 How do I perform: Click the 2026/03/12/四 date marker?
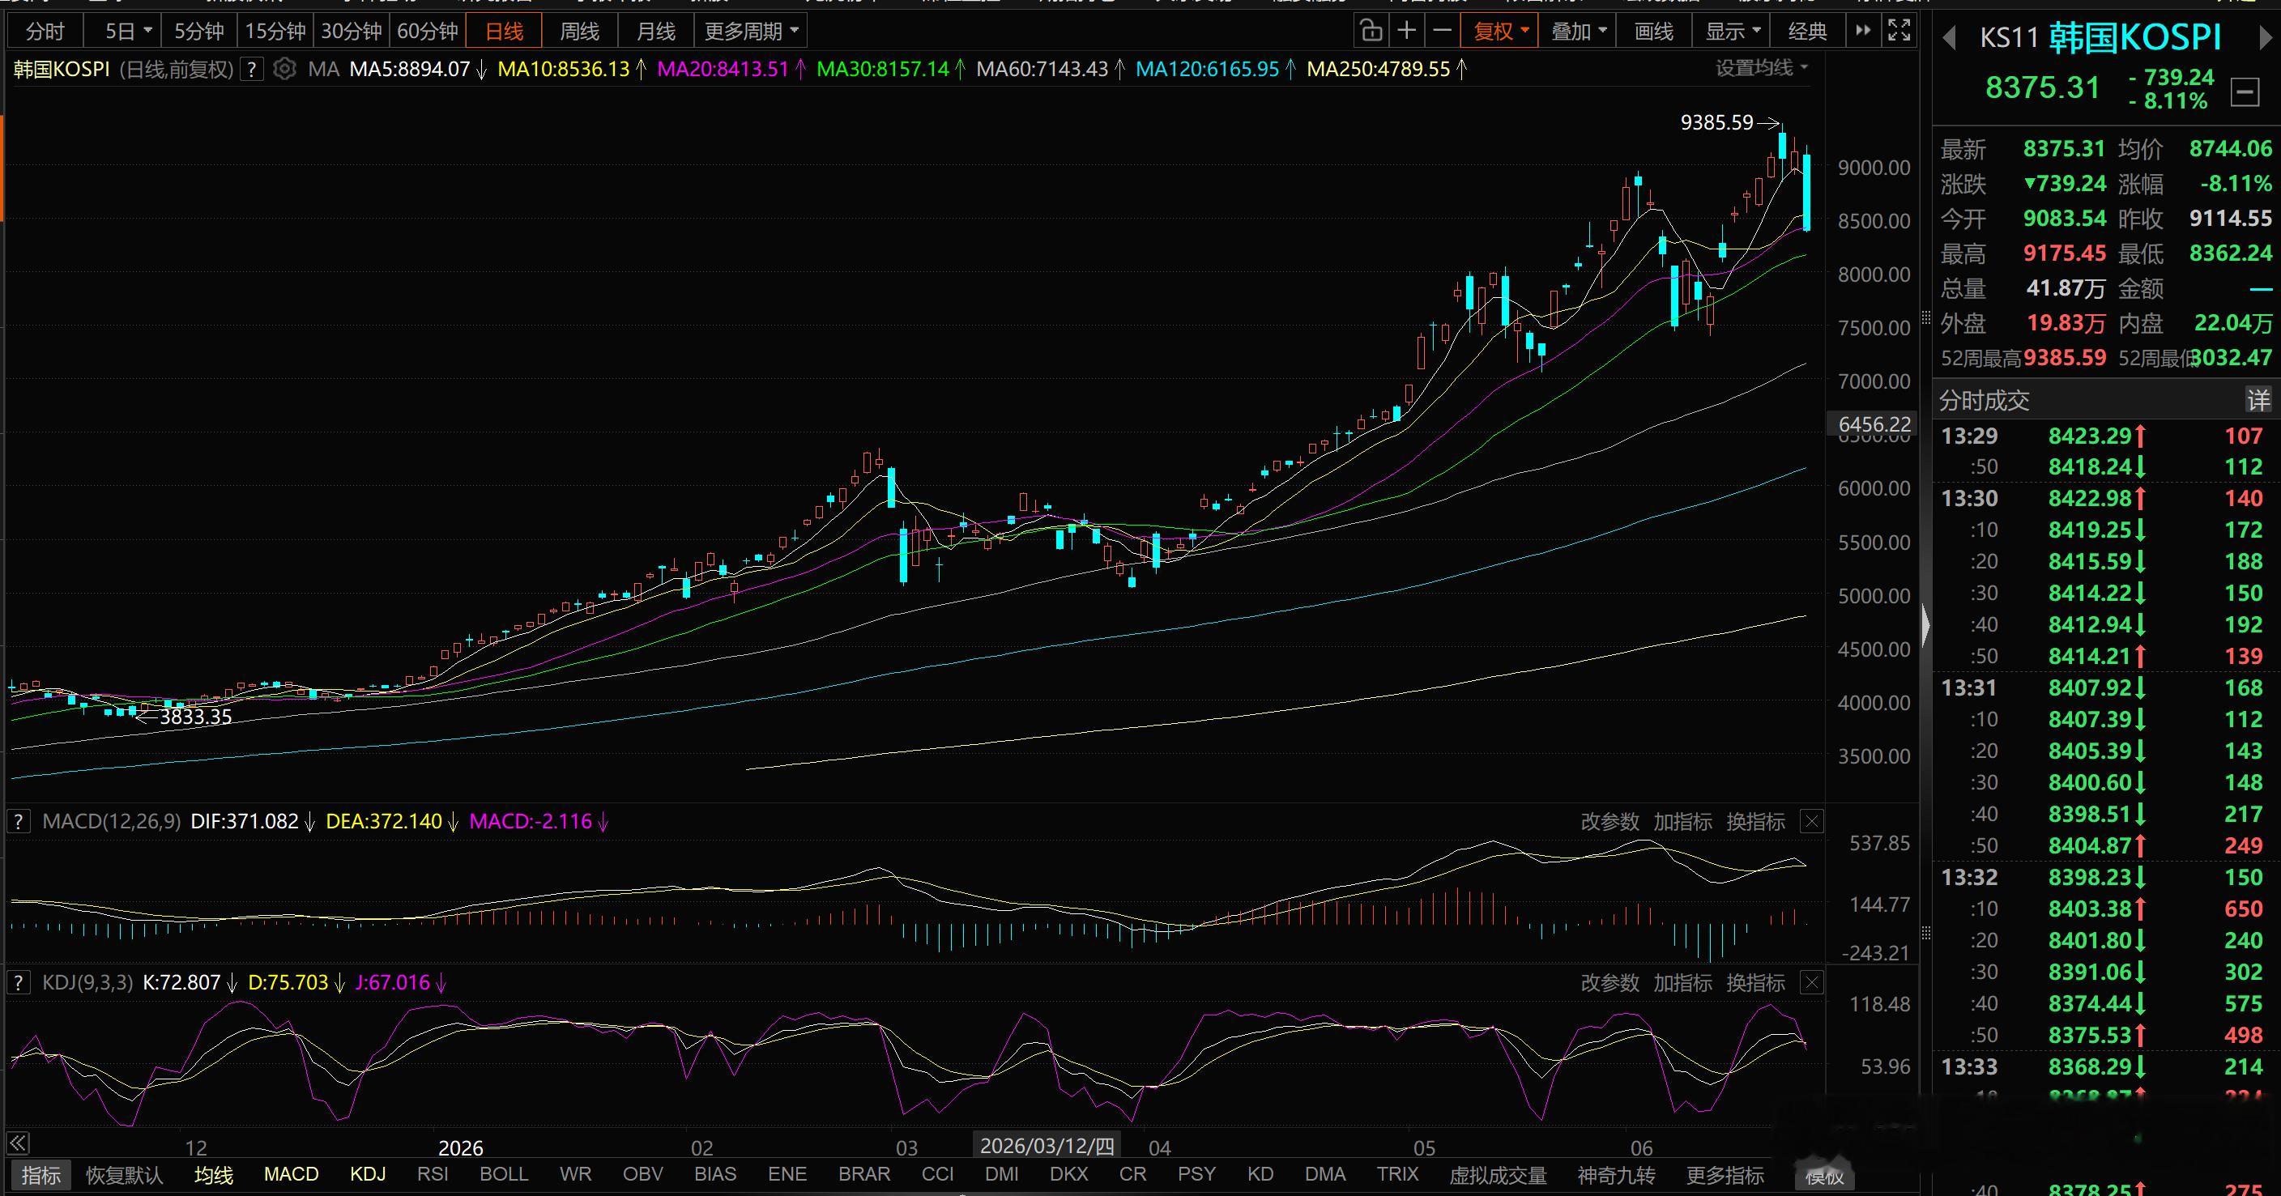click(x=1047, y=1146)
